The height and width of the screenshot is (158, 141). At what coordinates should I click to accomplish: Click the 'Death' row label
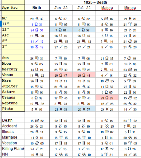click(7, 120)
